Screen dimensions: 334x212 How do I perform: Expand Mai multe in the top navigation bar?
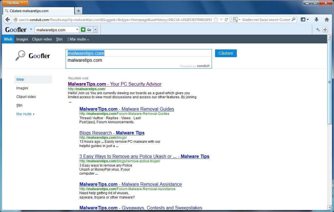coord(79,39)
